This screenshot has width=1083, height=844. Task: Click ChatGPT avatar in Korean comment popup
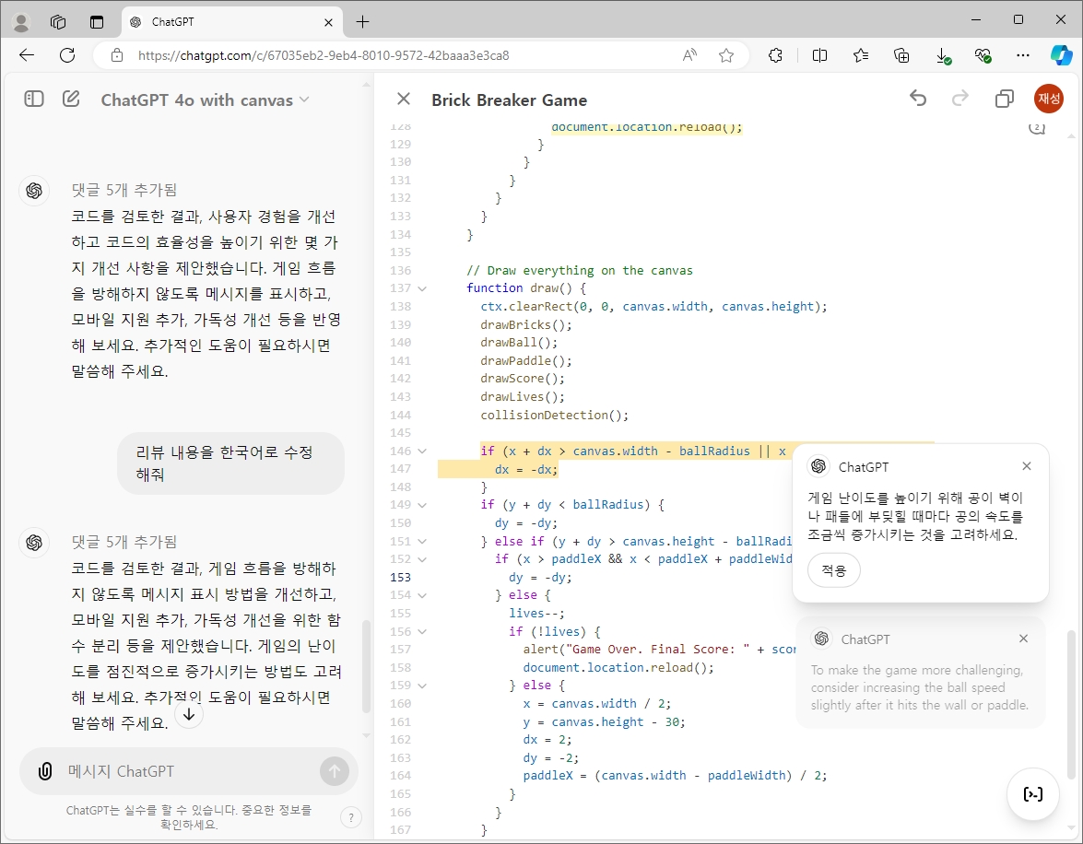818,466
